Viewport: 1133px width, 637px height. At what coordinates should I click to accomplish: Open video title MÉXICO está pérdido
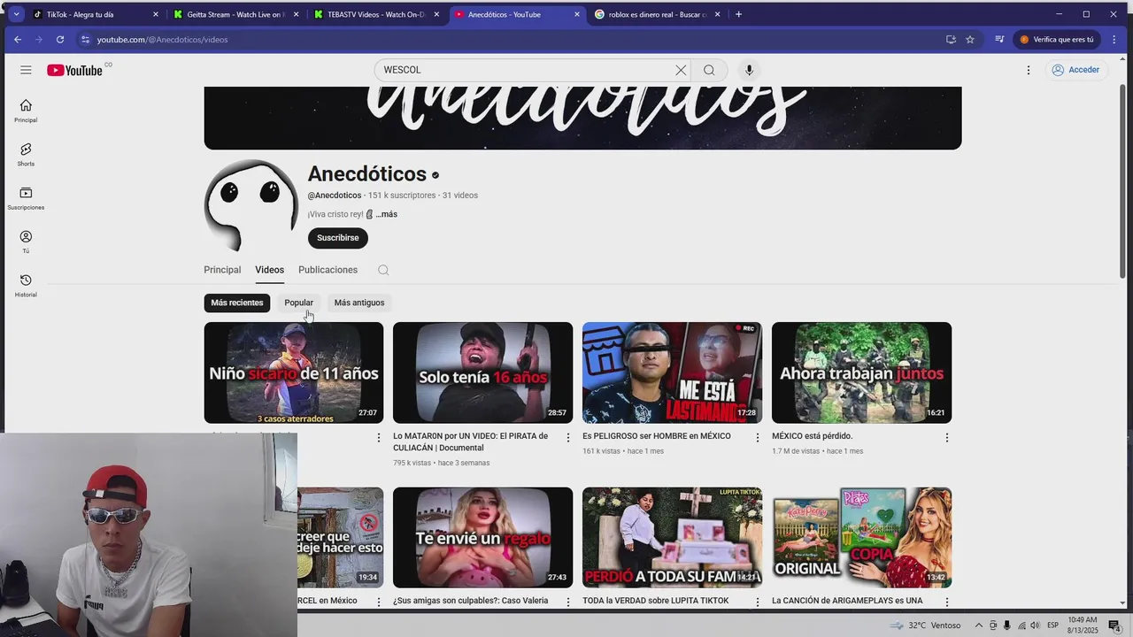(813, 436)
